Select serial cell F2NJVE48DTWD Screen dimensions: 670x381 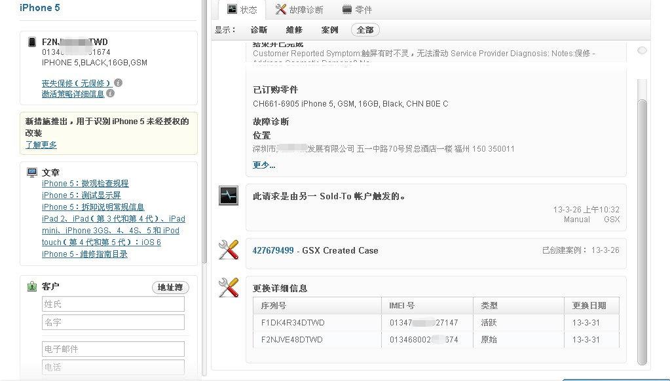[292, 340]
